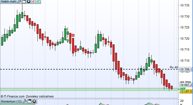The height and width of the screenshot is (105, 193).
Task: Click the 10 706,1 pivot price tag
Action: (186, 70)
